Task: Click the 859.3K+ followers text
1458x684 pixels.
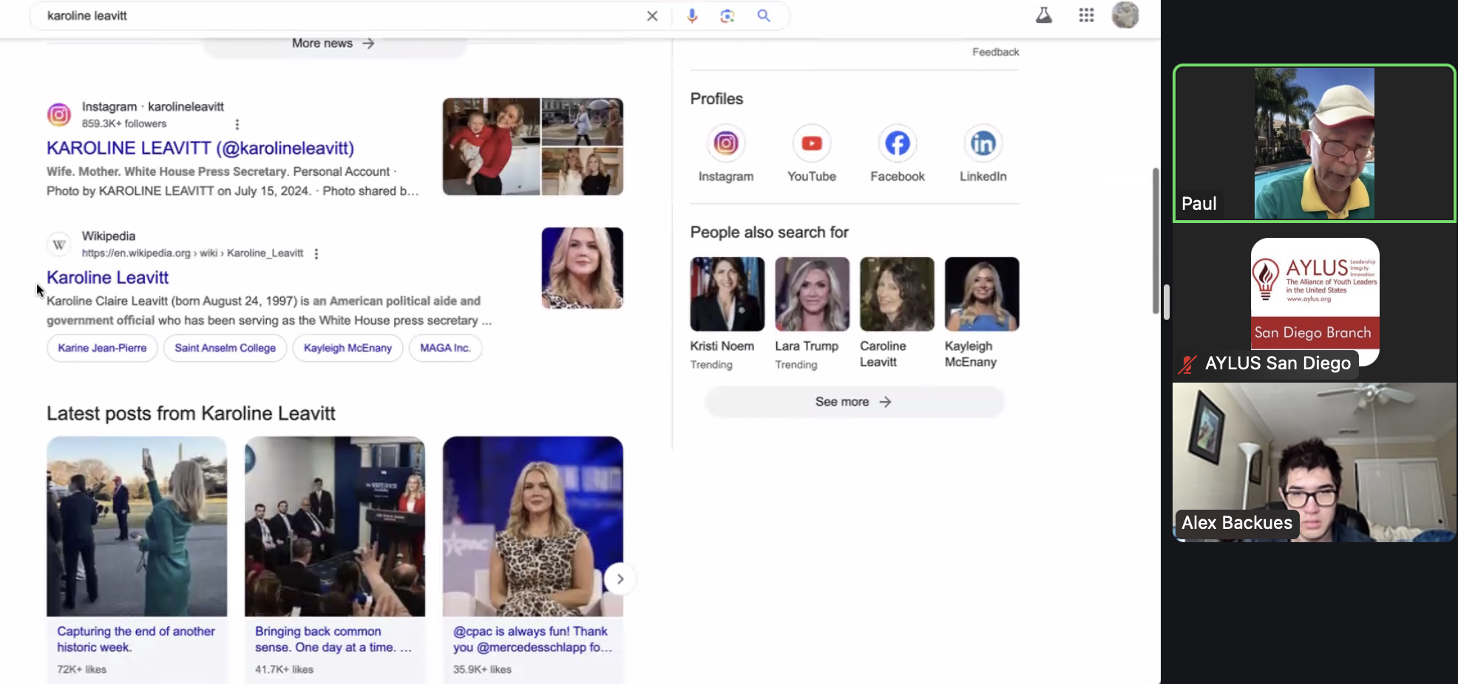Action: [x=124, y=123]
